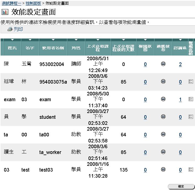
Task: Click grade view icon for test03
Action: pos(191,170)
